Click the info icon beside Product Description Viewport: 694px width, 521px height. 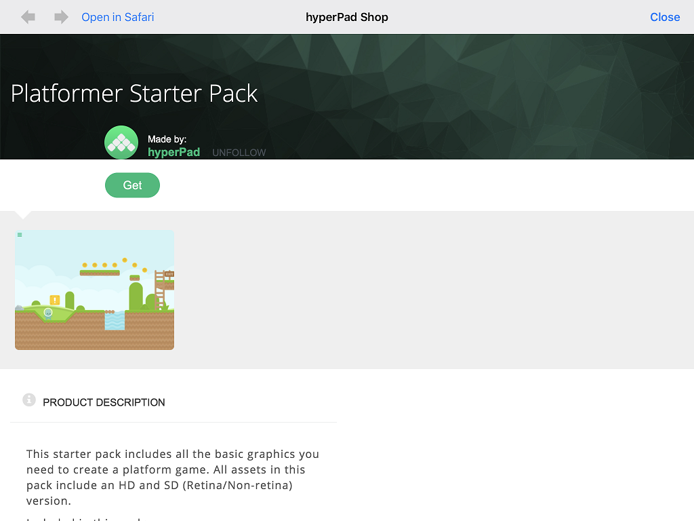tap(28, 400)
